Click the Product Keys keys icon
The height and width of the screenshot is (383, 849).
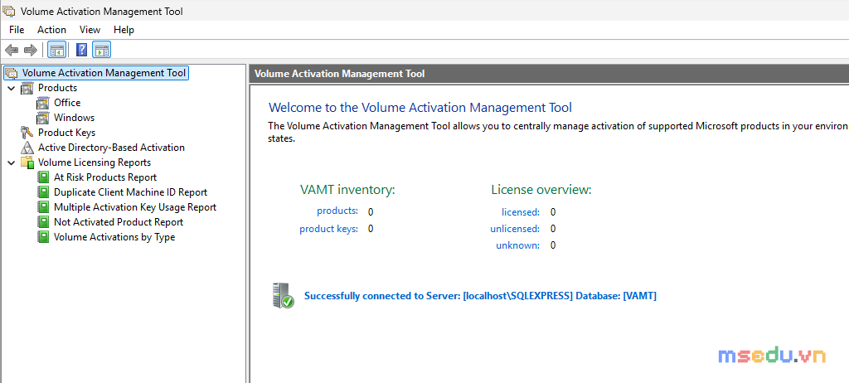(x=27, y=133)
